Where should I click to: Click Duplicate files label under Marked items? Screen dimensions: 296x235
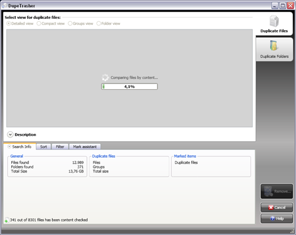coord(186,162)
